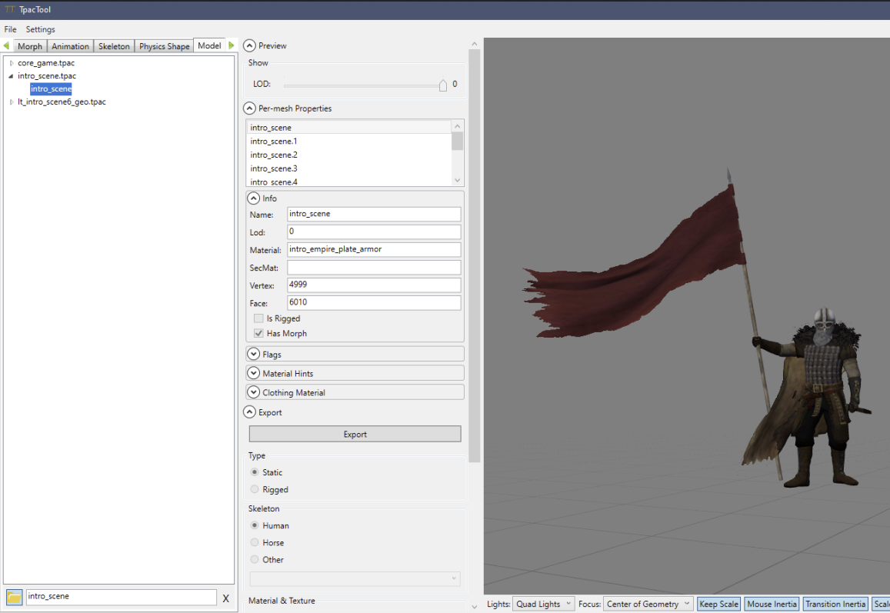This screenshot has height=613, width=890.
Task: Toggle the Transition Inertia button
Action: 835,604
